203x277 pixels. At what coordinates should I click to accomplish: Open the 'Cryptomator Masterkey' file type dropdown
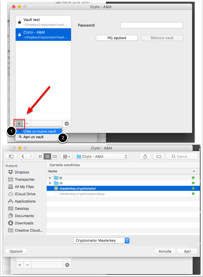tap(101, 241)
